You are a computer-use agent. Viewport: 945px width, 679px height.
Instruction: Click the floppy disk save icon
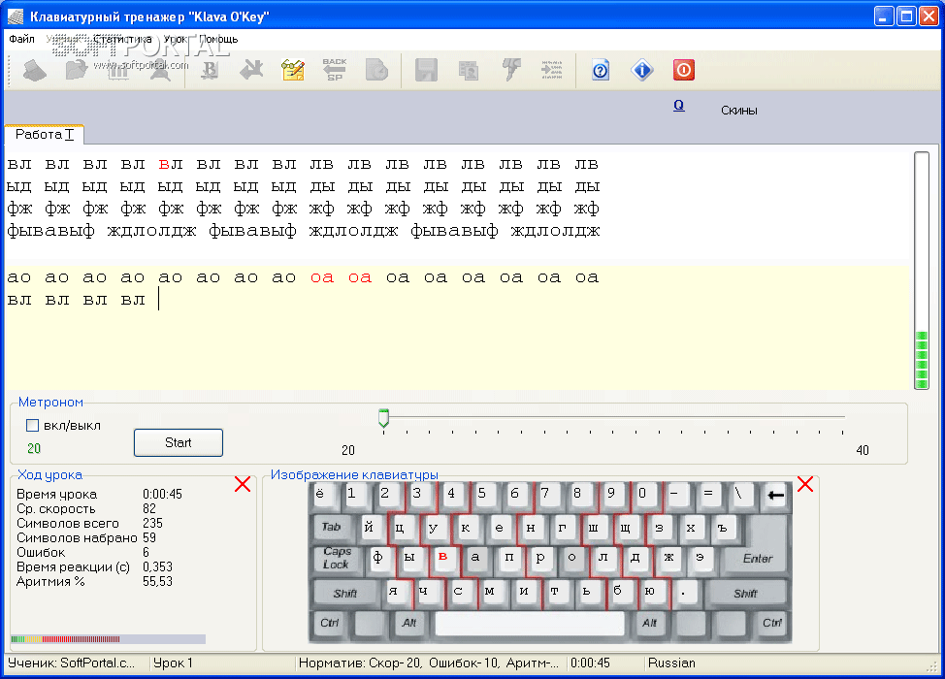pyautogui.click(x=426, y=71)
